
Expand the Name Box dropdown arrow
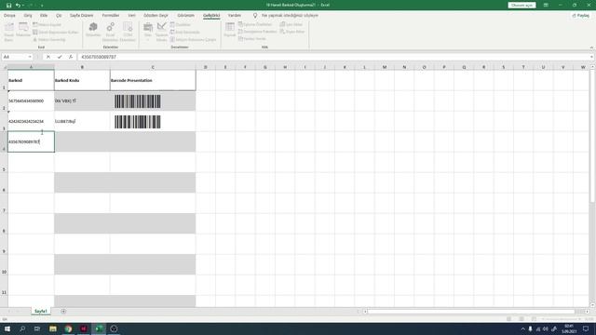[30, 57]
